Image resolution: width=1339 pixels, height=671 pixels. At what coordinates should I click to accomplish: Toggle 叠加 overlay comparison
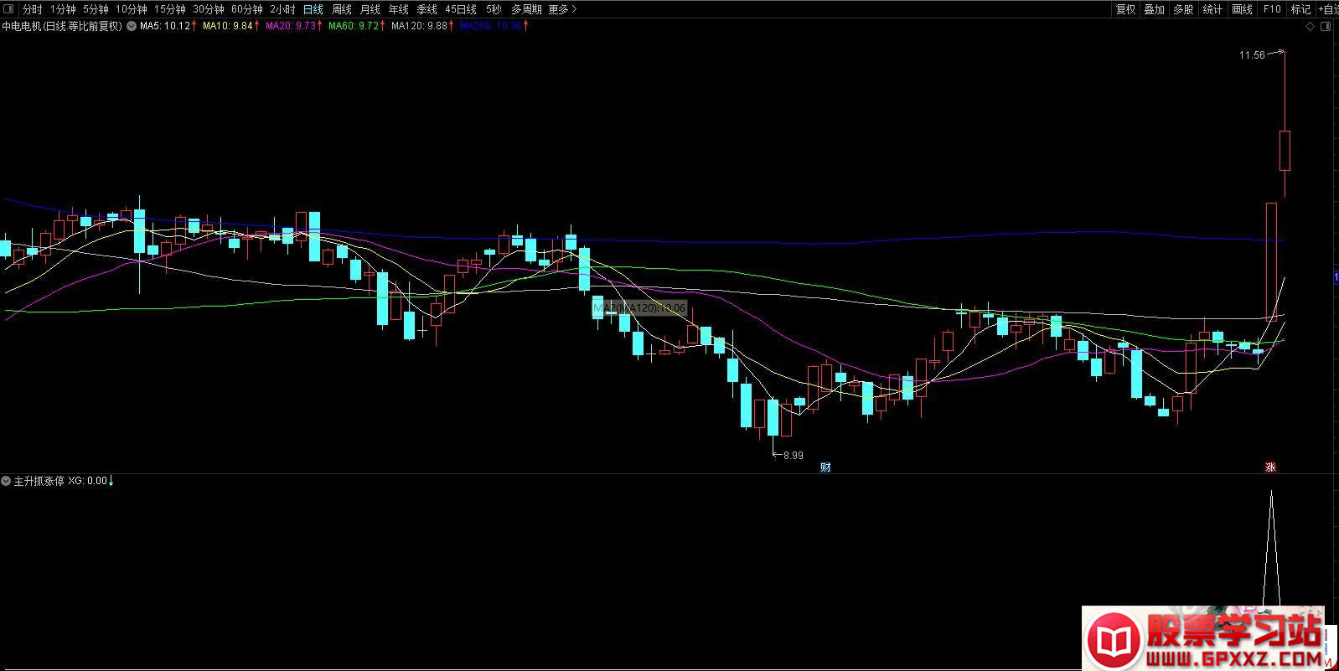pyautogui.click(x=1154, y=9)
